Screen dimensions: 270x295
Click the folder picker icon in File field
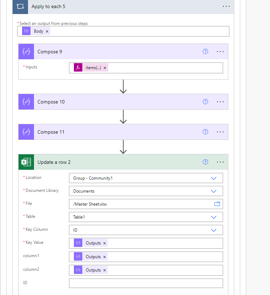(217, 204)
